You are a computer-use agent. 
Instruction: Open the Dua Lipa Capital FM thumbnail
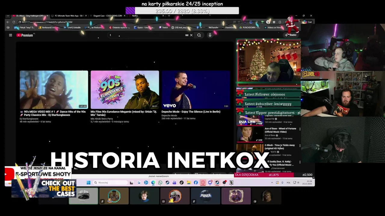(x=250, y=120)
